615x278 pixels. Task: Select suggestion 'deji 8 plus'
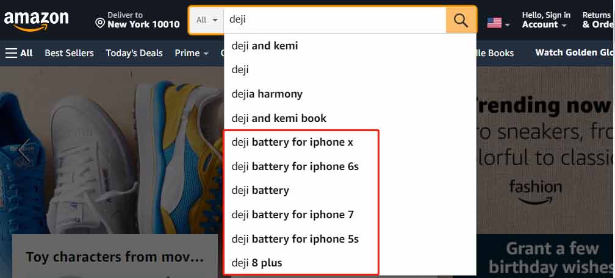pos(257,263)
